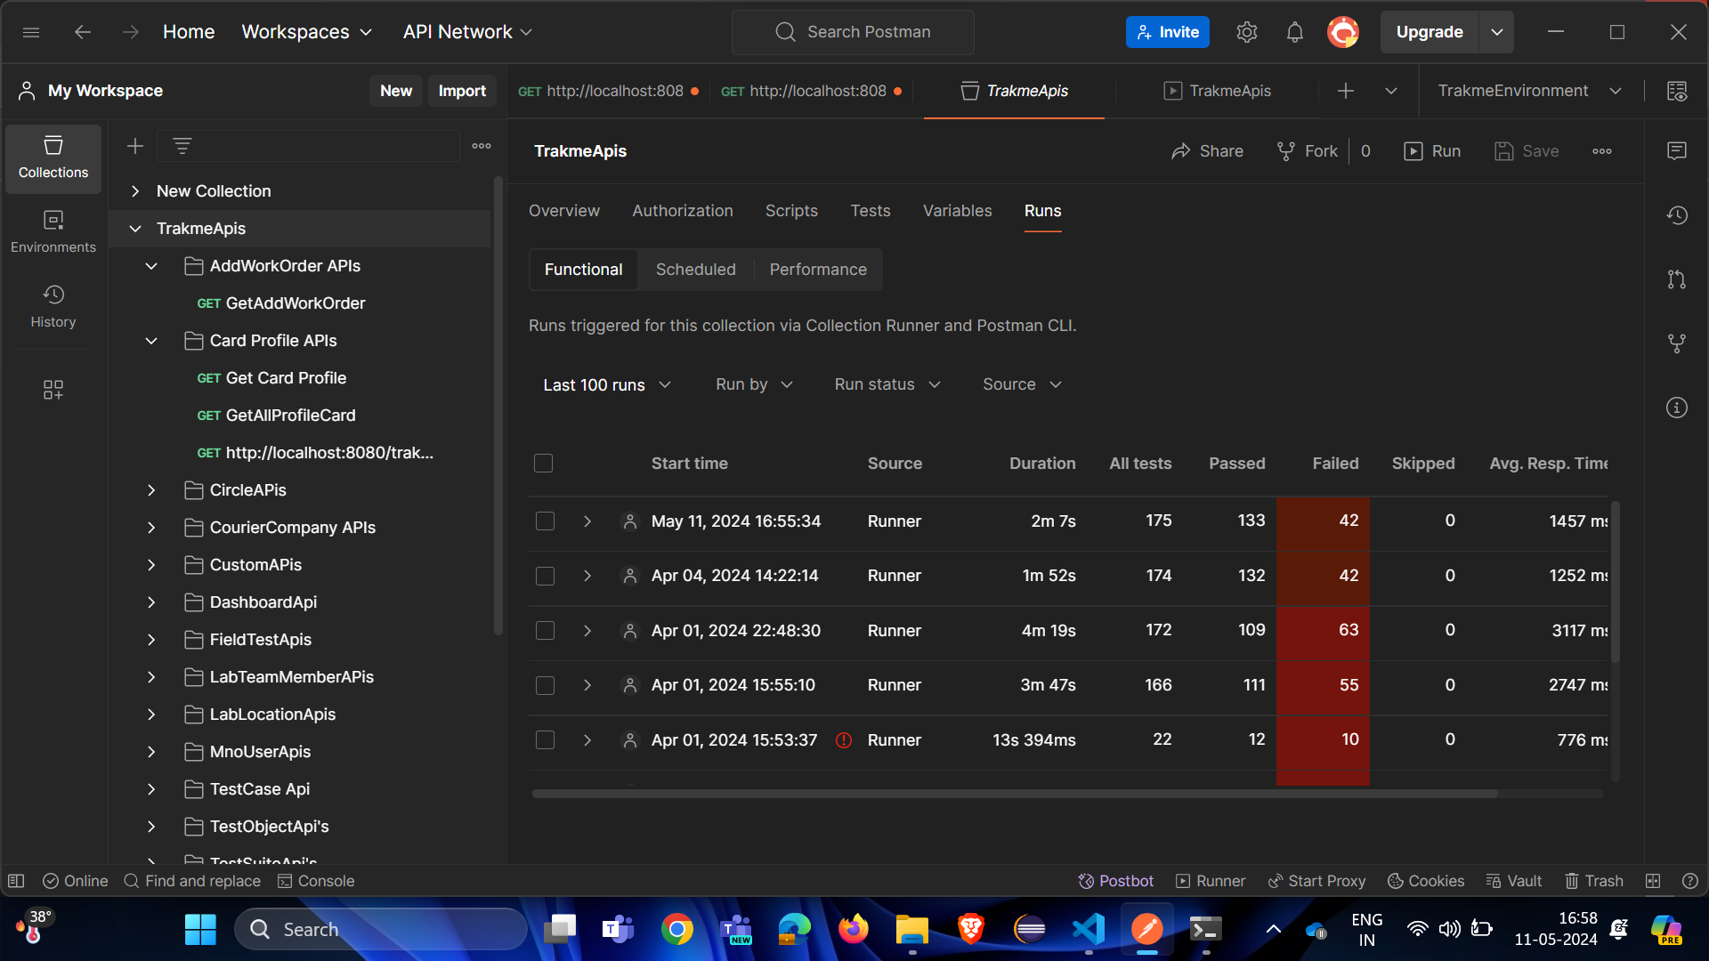Open the changelog history icon in right sidebar
The height and width of the screenshot is (961, 1709).
click(x=1677, y=214)
